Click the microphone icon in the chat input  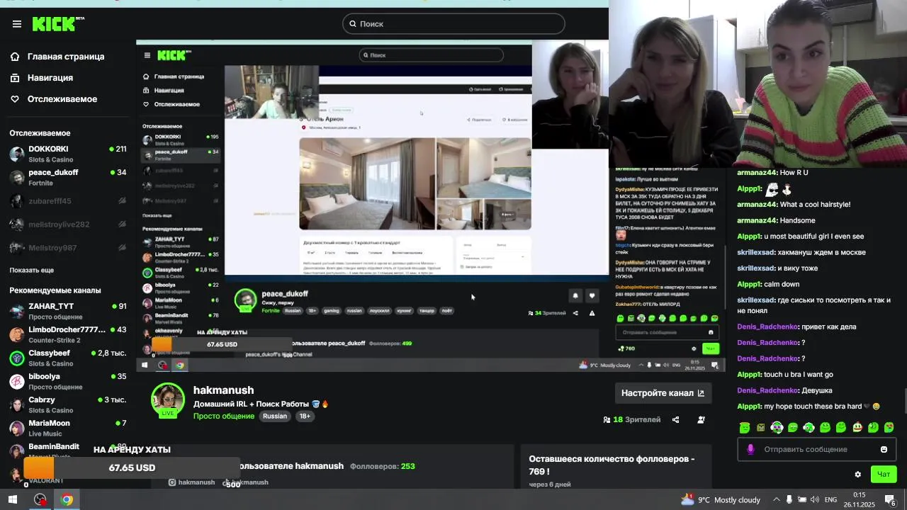(750, 449)
